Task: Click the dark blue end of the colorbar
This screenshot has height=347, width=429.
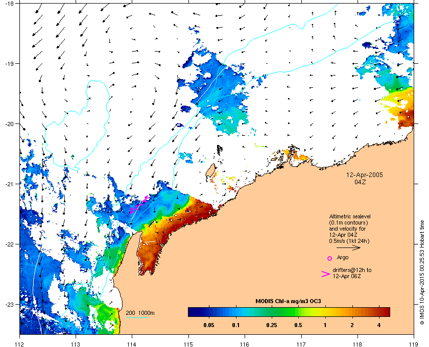Action: coord(193,312)
